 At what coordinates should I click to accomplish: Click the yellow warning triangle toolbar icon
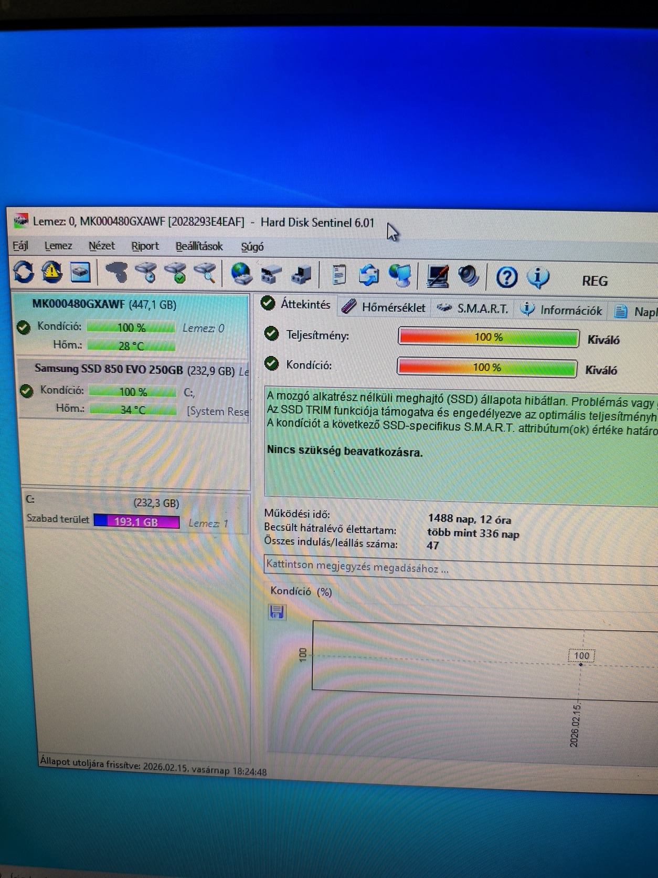click(52, 271)
